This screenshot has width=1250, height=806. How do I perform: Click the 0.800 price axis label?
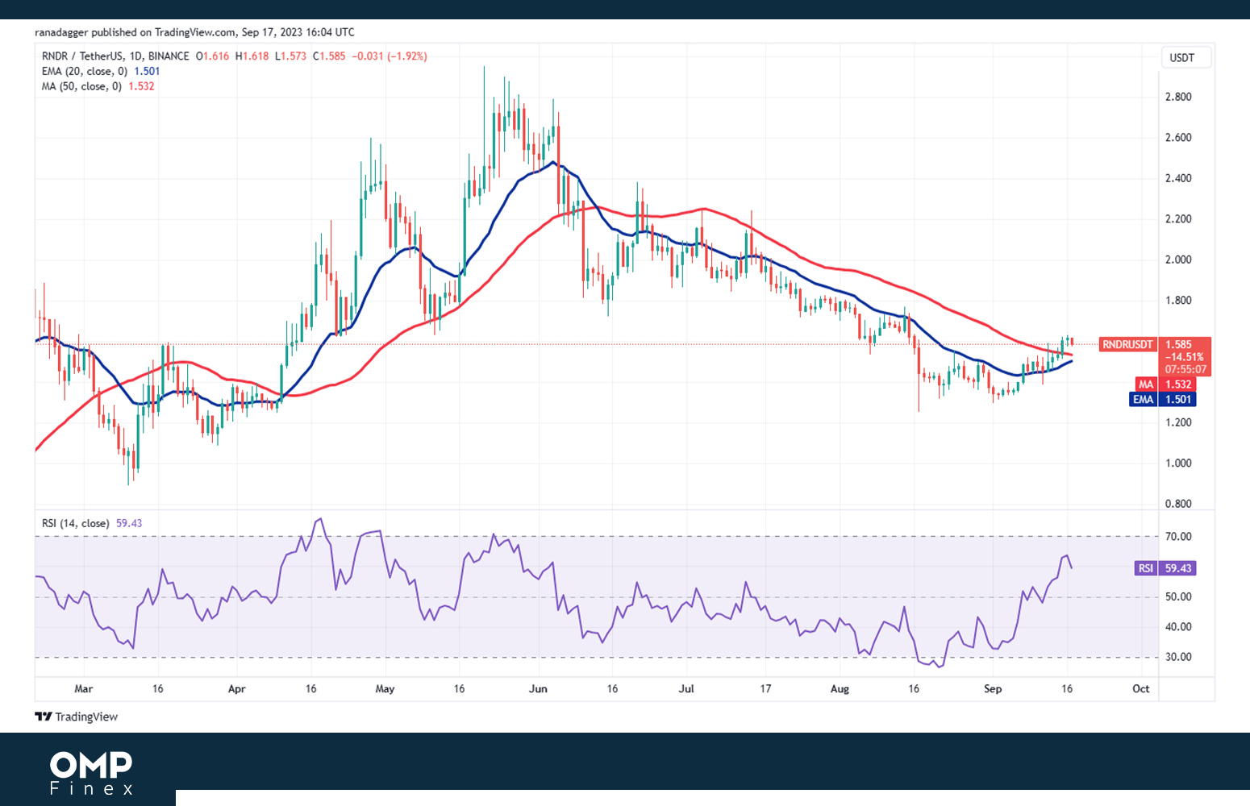1178,504
